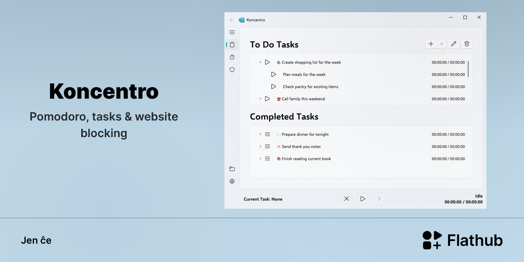Select Plan meals for the week text
Screen dimensions: 524x262
(304, 75)
